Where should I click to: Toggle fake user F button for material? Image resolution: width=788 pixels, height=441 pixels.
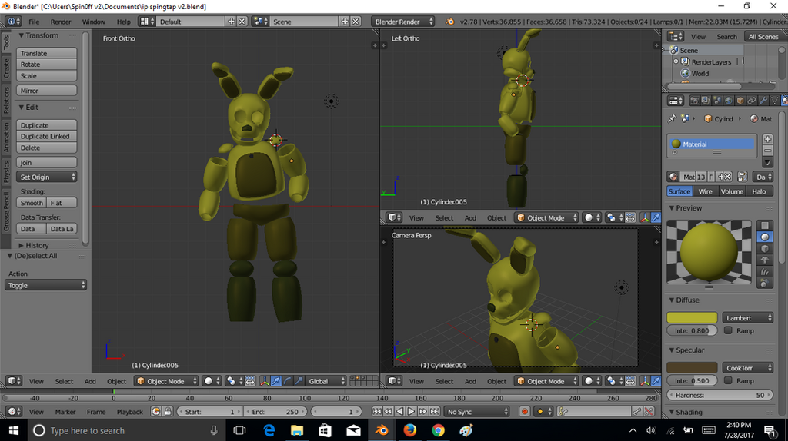pos(710,177)
